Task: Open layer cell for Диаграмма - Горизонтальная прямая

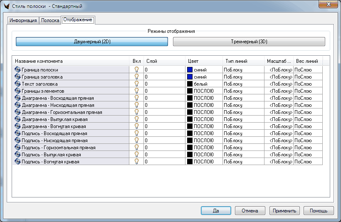Action: coord(164,112)
